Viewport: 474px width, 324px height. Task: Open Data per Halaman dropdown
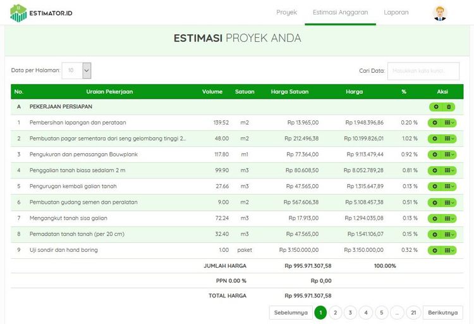(x=87, y=70)
